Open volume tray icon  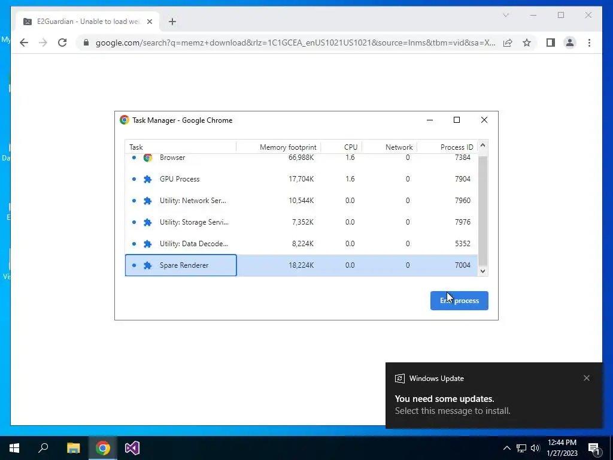point(535,448)
